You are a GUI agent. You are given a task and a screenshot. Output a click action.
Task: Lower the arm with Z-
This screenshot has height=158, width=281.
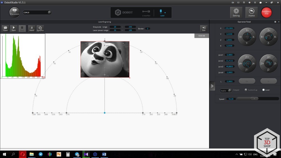point(268,43)
